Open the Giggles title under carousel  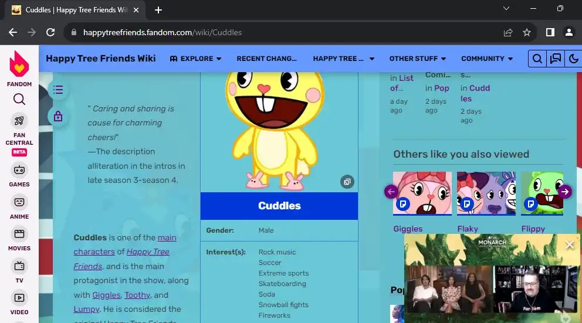[408, 229]
